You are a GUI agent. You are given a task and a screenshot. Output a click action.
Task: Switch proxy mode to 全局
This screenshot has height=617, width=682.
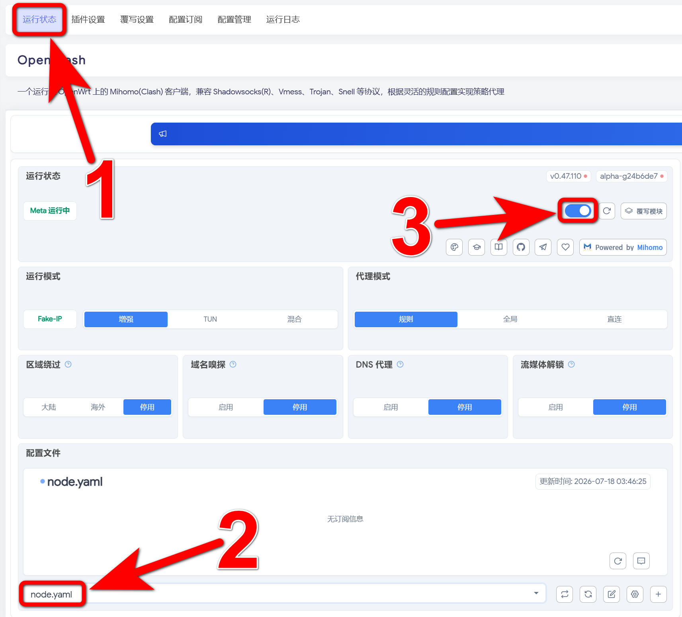click(510, 319)
